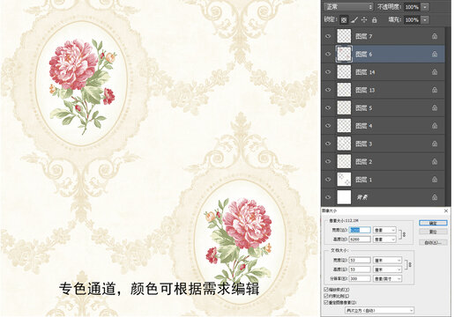Image resolution: width=454 pixels, height=317 pixels.
Task: Select layer 图层 14
Action: pos(383,72)
